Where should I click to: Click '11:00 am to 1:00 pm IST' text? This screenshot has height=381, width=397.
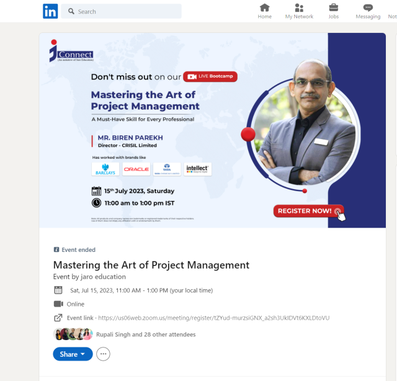coord(140,203)
